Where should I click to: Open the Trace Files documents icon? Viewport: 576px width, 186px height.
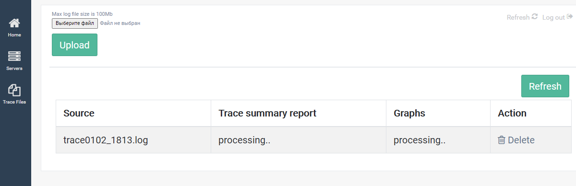coord(14,90)
